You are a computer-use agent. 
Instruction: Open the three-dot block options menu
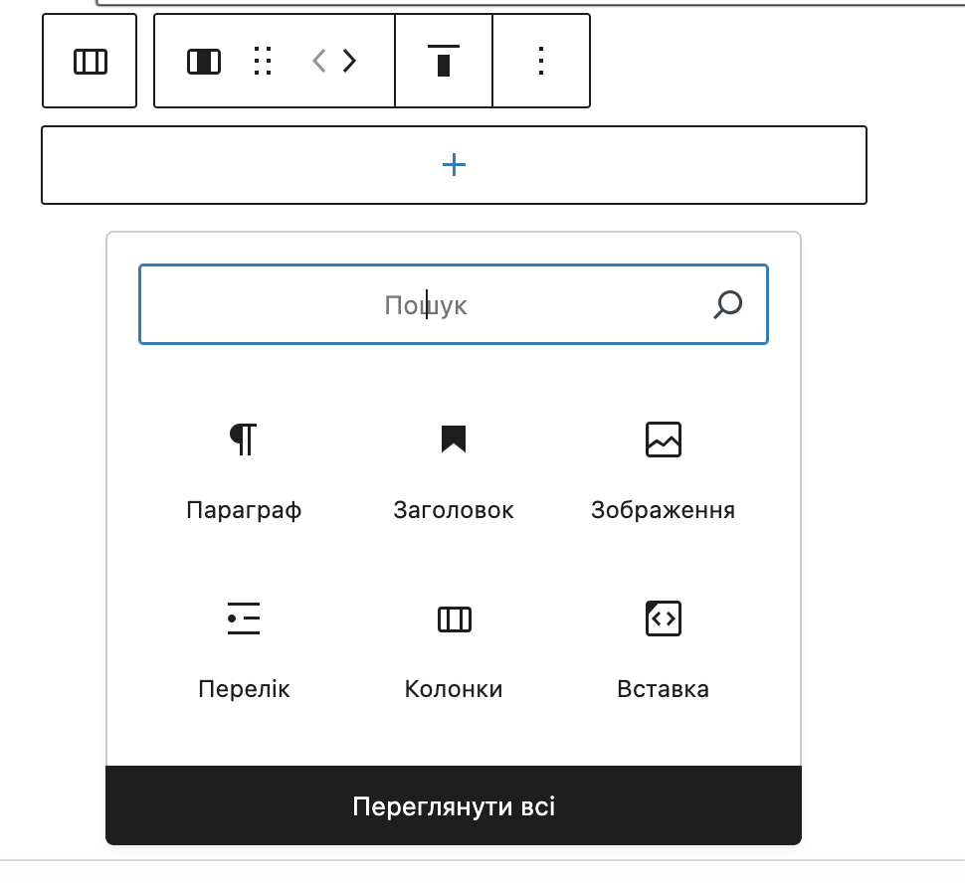click(x=541, y=62)
